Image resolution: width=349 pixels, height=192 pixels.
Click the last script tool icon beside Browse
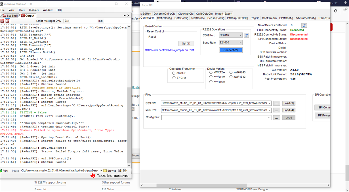[125, 171]
